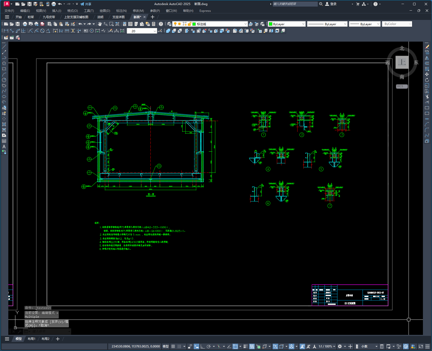The width and height of the screenshot is (432, 351).
Task: Switch to the 布局1 layout tab
Action: 32,339
